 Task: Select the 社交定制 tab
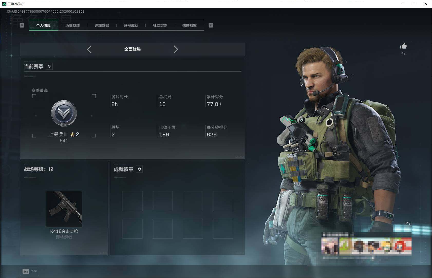160,25
